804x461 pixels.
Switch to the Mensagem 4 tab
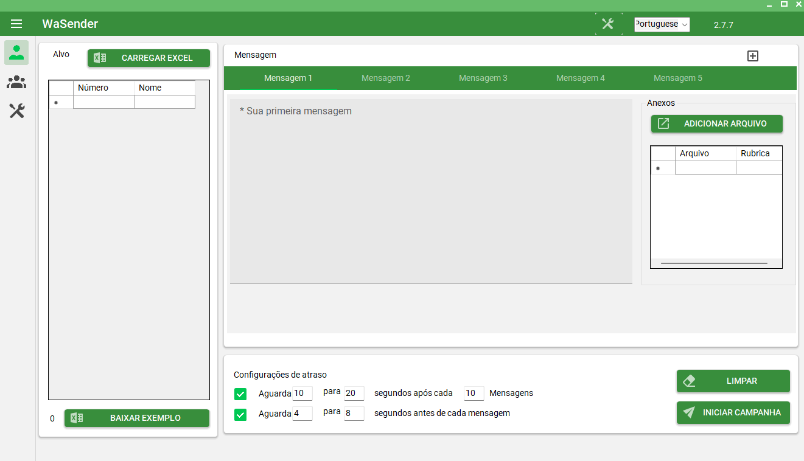[x=580, y=78]
